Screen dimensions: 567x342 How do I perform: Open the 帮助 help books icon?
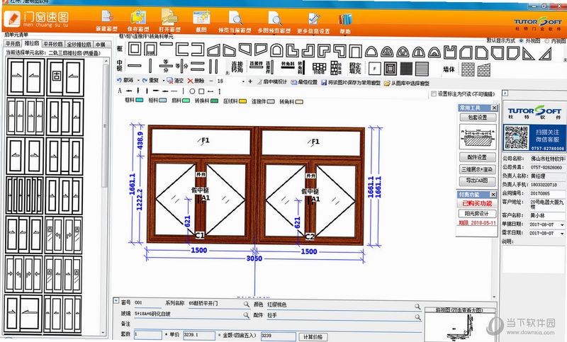coord(344,19)
